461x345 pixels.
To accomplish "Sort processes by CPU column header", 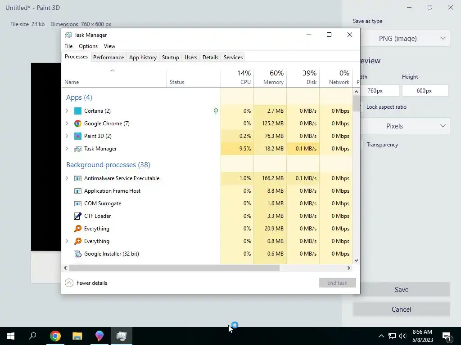I will pos(237,77).
